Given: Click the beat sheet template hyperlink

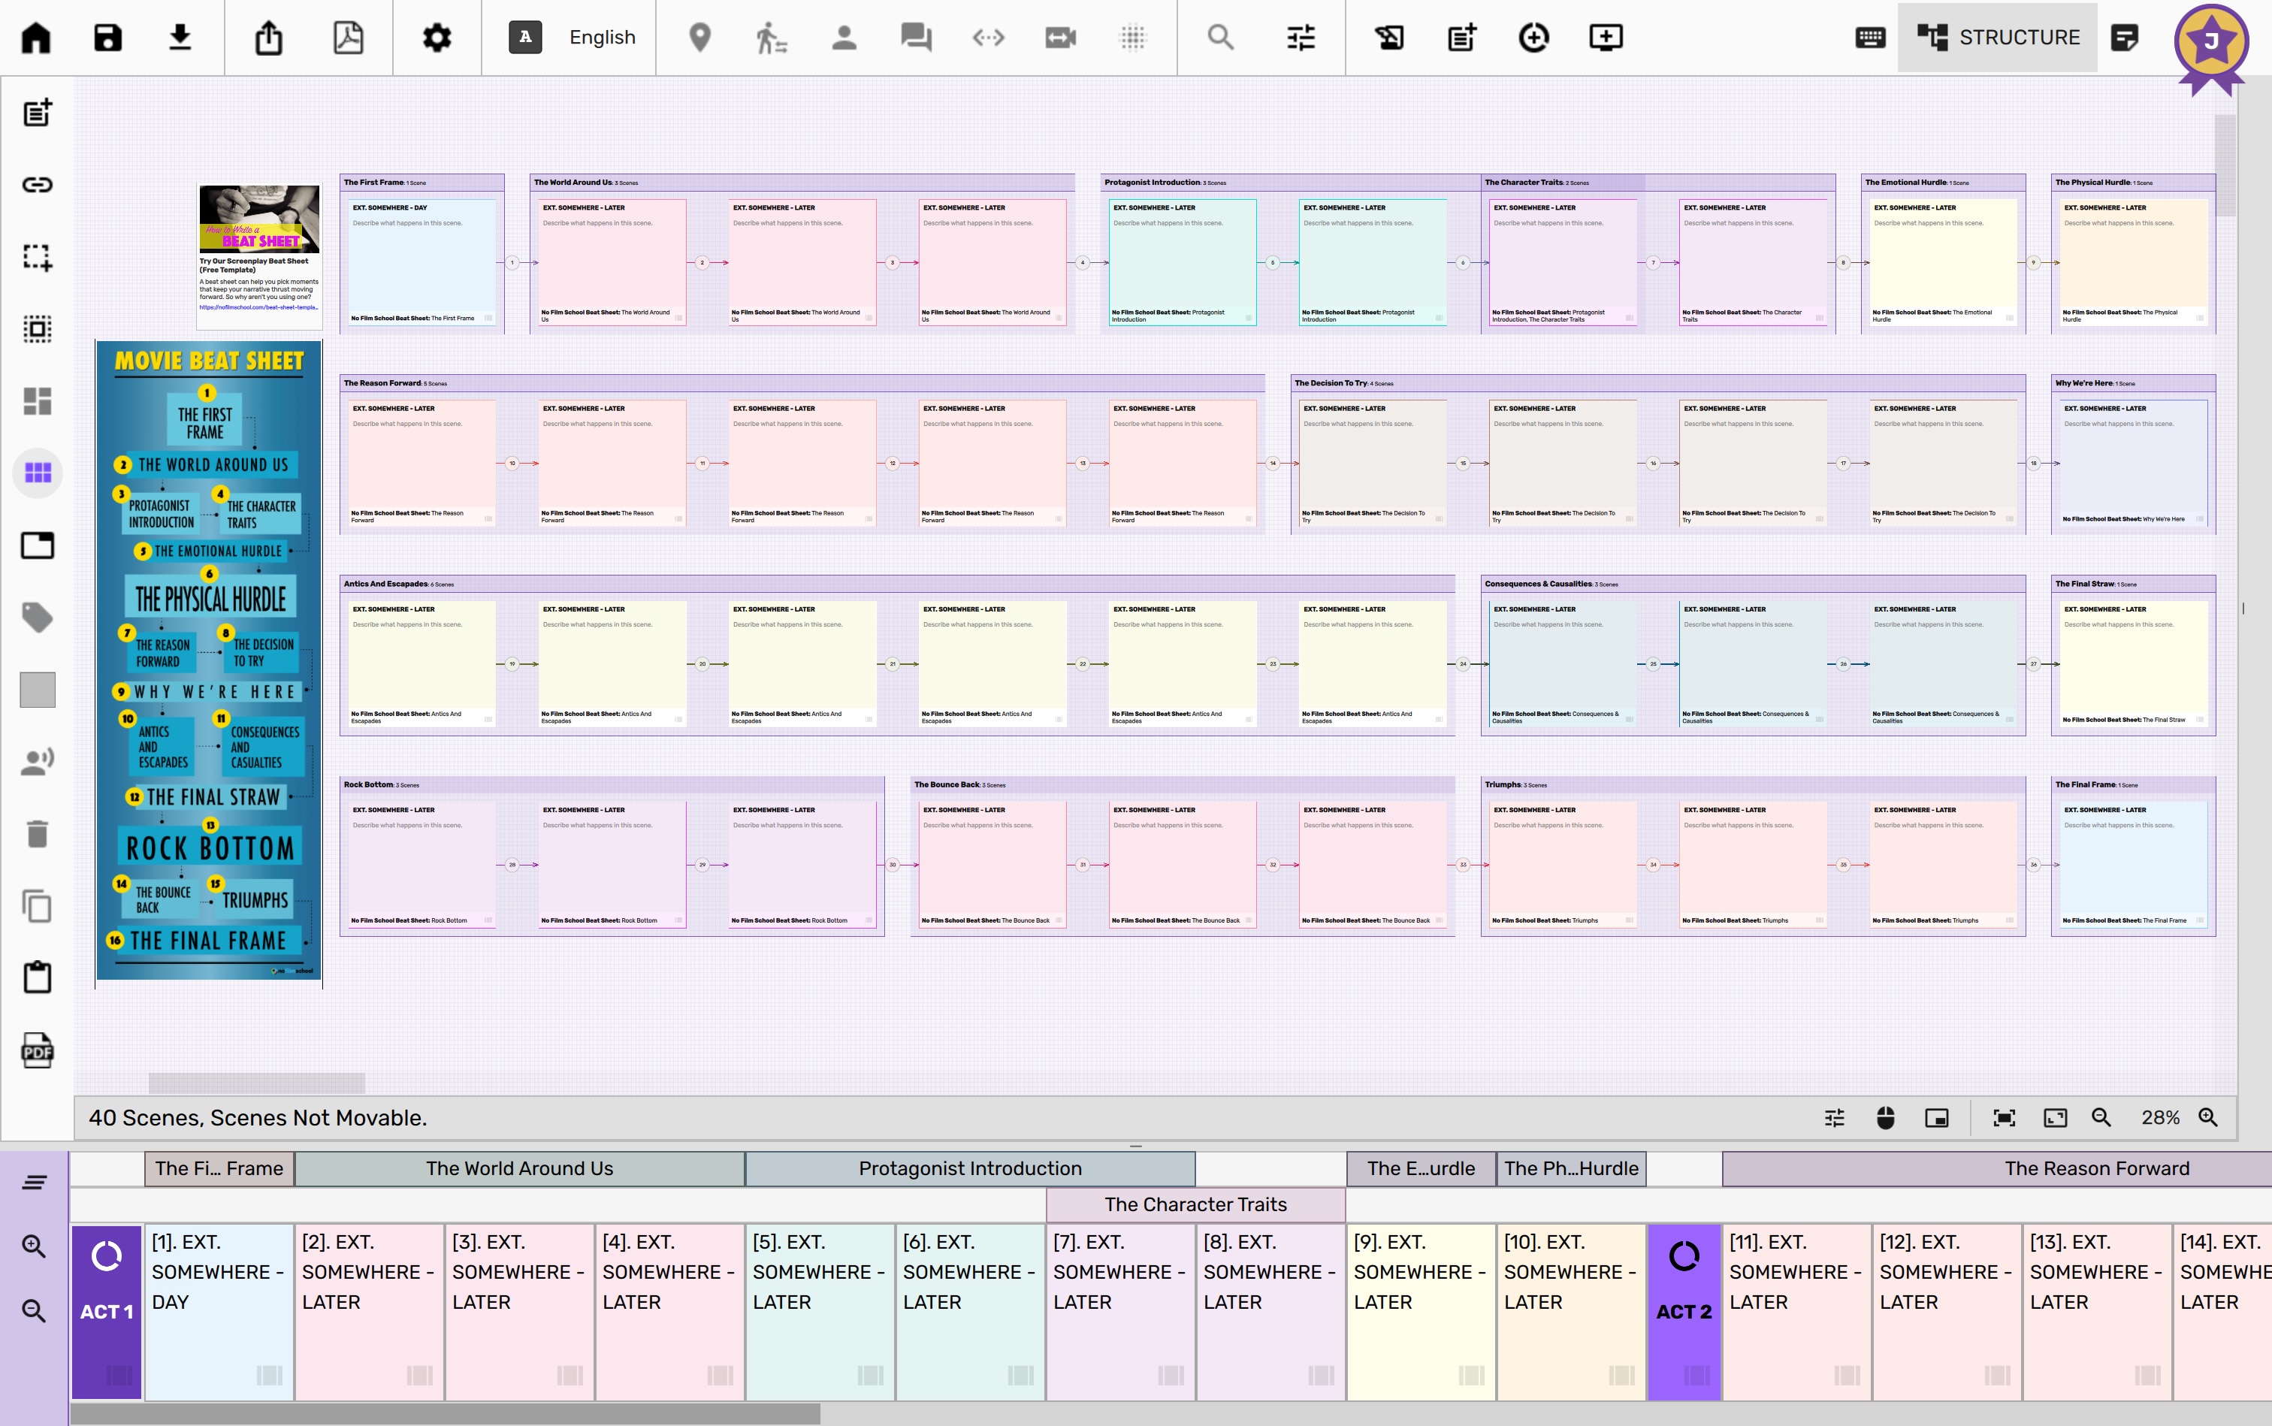Looking at the screenshot, I should pos(258,307).
